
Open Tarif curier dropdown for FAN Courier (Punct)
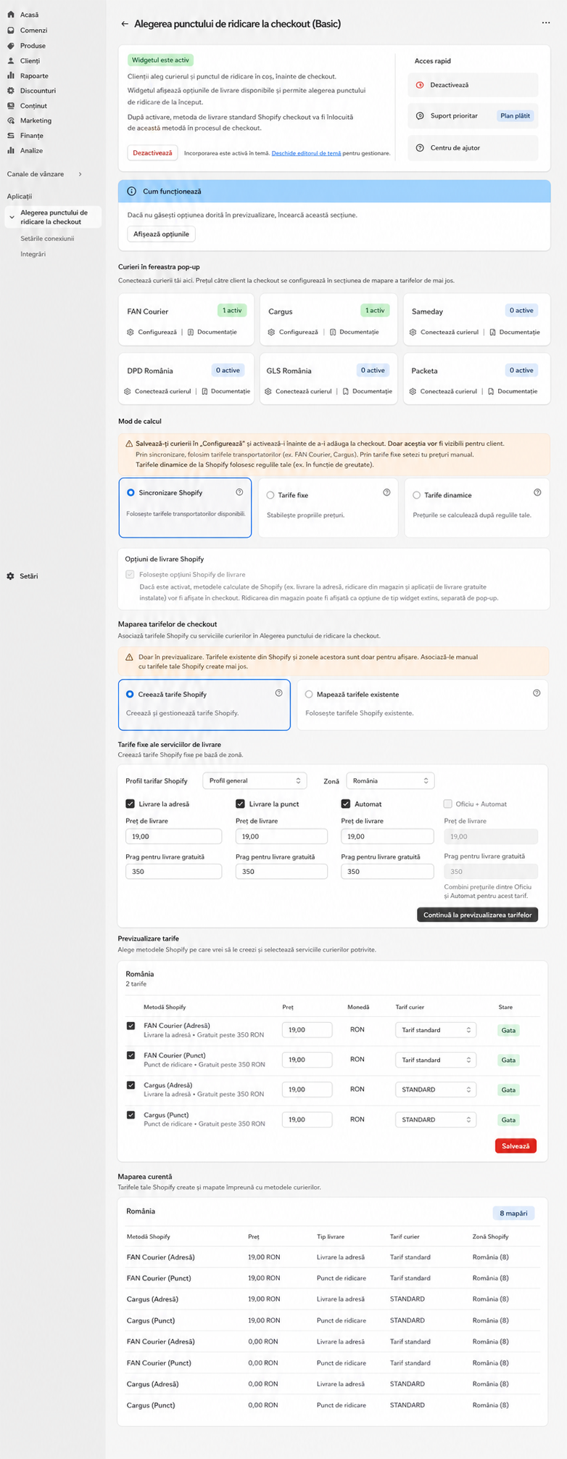click(x=436, y=1060)
